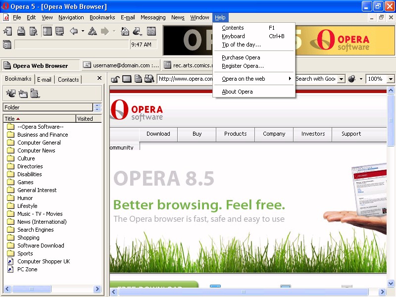Click the page vertical scrollbar down arrow
Viewport: 396px width, 297px height.
[391, 283]
